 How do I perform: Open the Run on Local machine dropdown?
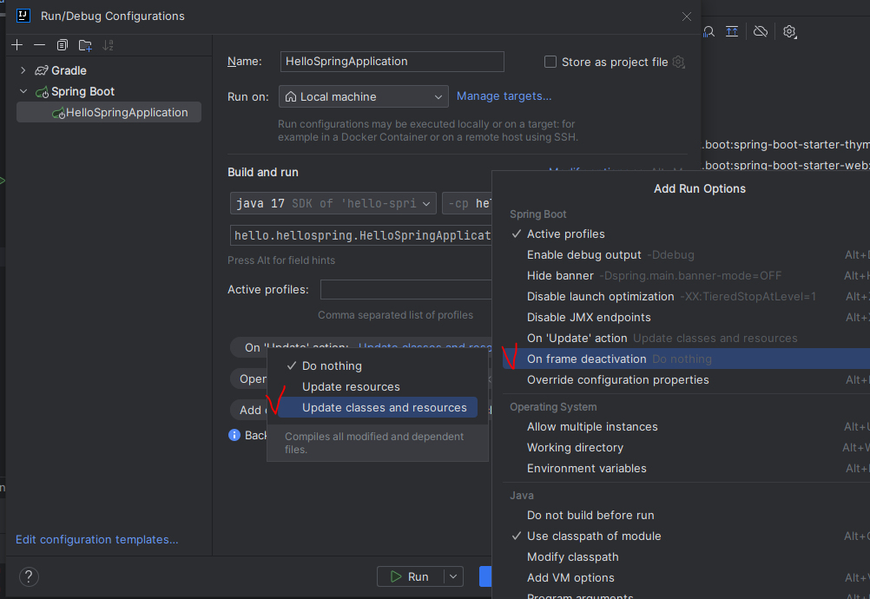[364, 96]
